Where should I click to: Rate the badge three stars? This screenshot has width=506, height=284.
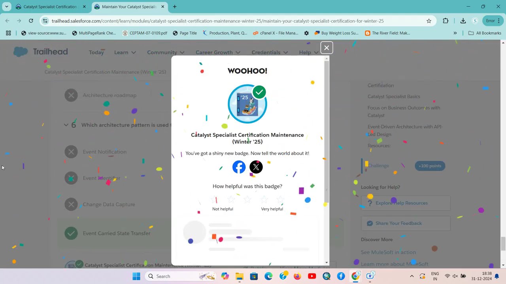point(247,200)
